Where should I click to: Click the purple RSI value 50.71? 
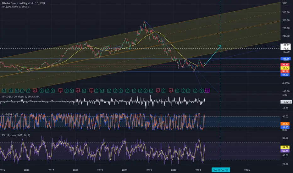285,151
